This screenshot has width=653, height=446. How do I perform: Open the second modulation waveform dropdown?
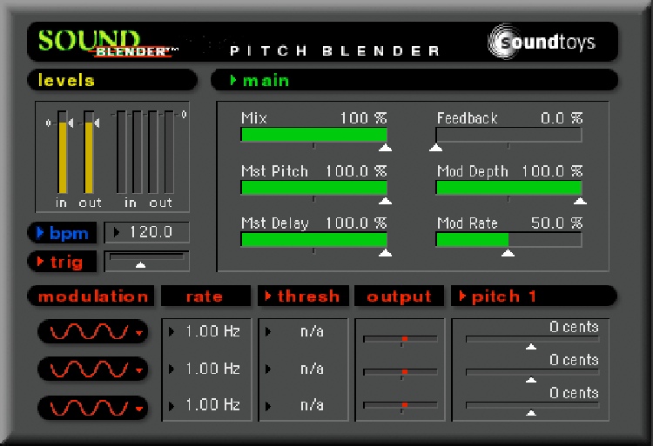coord(92,369)
